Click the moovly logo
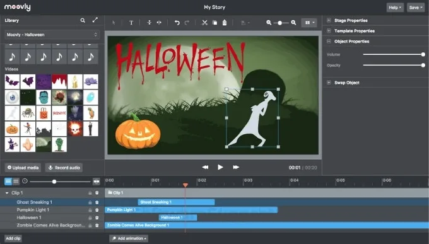This screenshot has width=429, height=244. click(17, 7)
